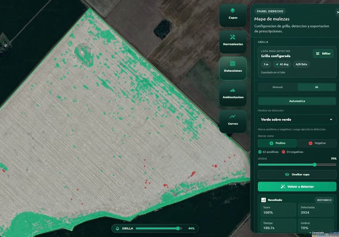Click the Conectado status indicator

(x=317, y=233)
